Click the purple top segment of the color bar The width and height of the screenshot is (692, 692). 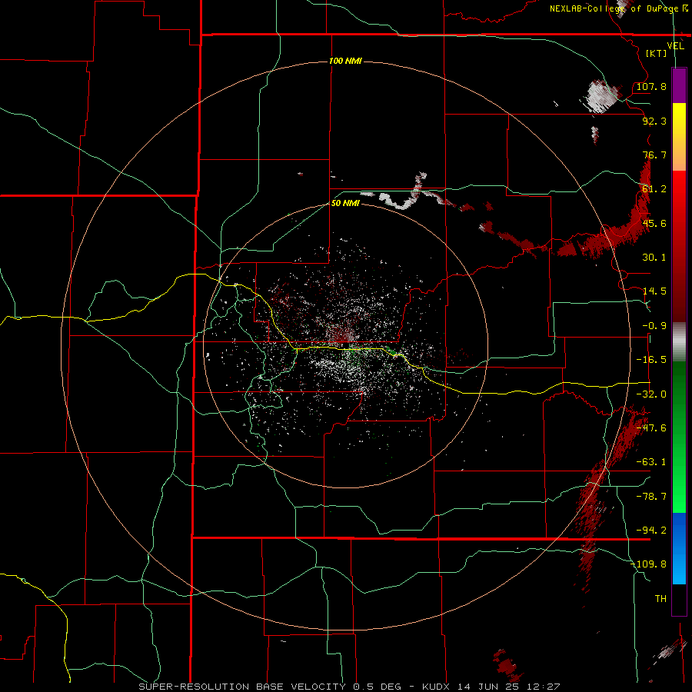pos(679,85)
